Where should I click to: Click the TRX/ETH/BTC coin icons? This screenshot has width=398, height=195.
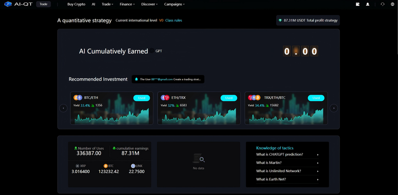pyautogui.click(x=254, y=97)
